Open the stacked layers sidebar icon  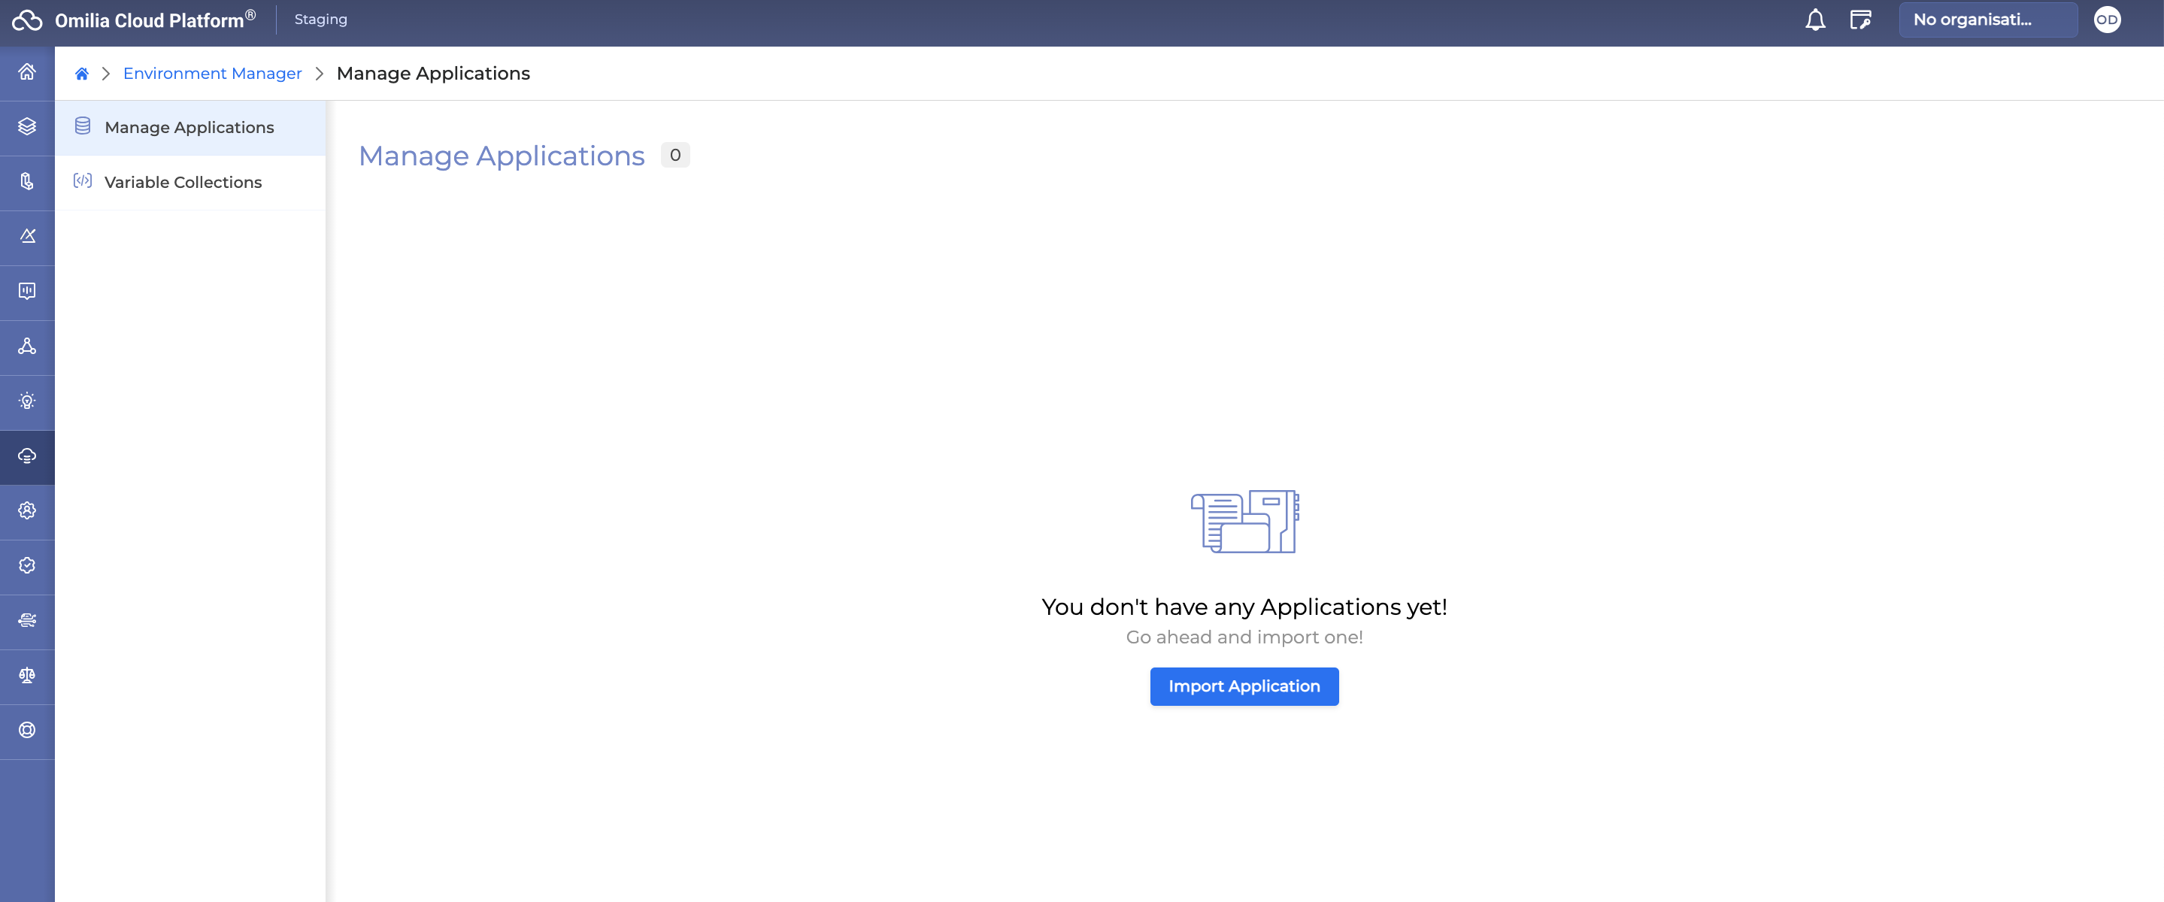click(26, 127)
